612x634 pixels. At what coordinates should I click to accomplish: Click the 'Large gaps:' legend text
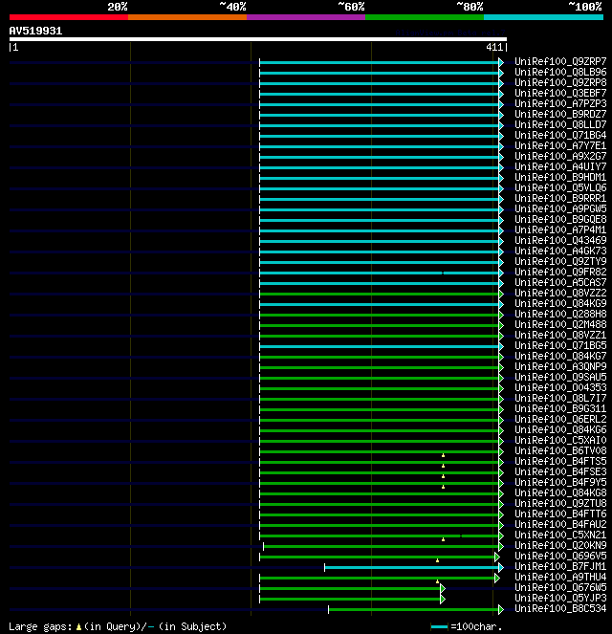click(x=40, y=626)
